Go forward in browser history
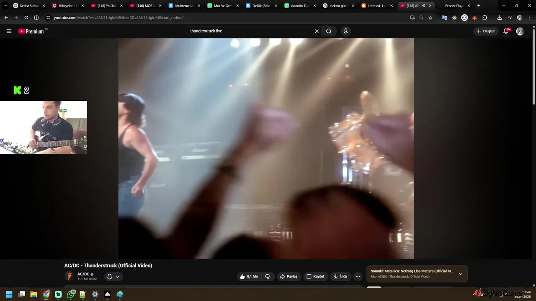Image resolution: width=536 pixels, height=301 pixels. pos(16,18)
